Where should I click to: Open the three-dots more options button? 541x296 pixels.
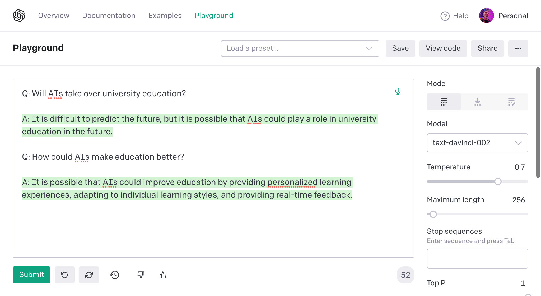click(x=518, y=49)
